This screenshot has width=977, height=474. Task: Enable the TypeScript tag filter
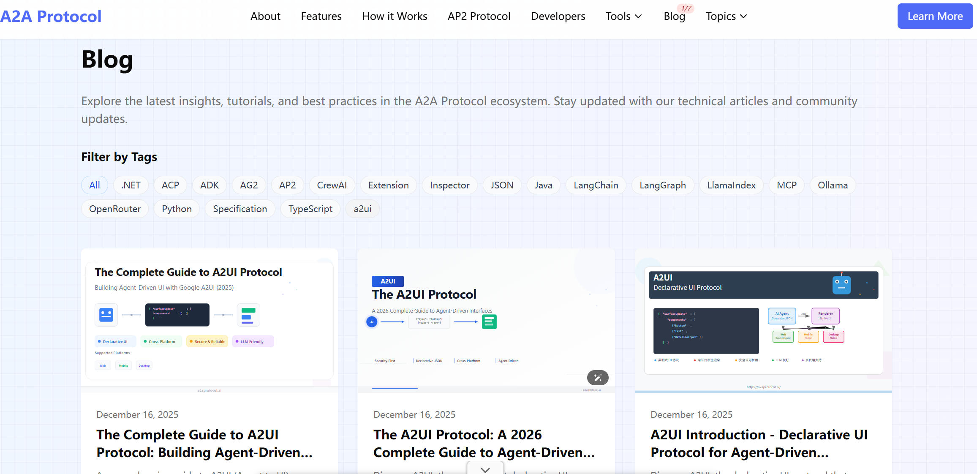(x=310, y=209)
